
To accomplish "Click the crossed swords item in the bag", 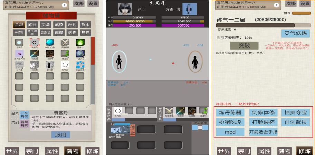I will point(65,42).
